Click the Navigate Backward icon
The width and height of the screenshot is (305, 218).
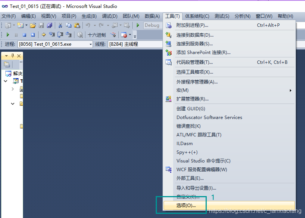point(115,25)
